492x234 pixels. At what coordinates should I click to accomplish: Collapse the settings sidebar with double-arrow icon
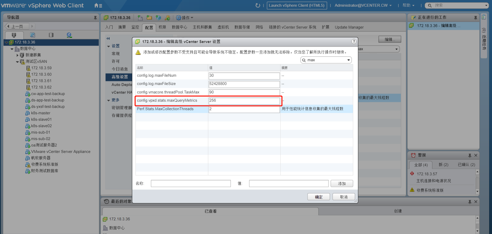click(x=108, y=39)
